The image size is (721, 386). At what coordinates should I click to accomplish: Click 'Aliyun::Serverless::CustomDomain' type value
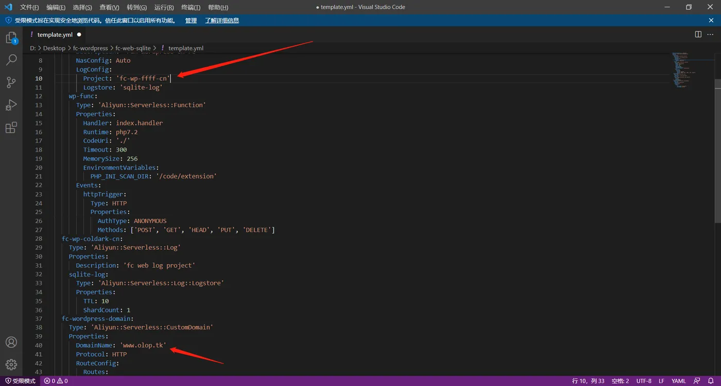click(x=152, y=327)
